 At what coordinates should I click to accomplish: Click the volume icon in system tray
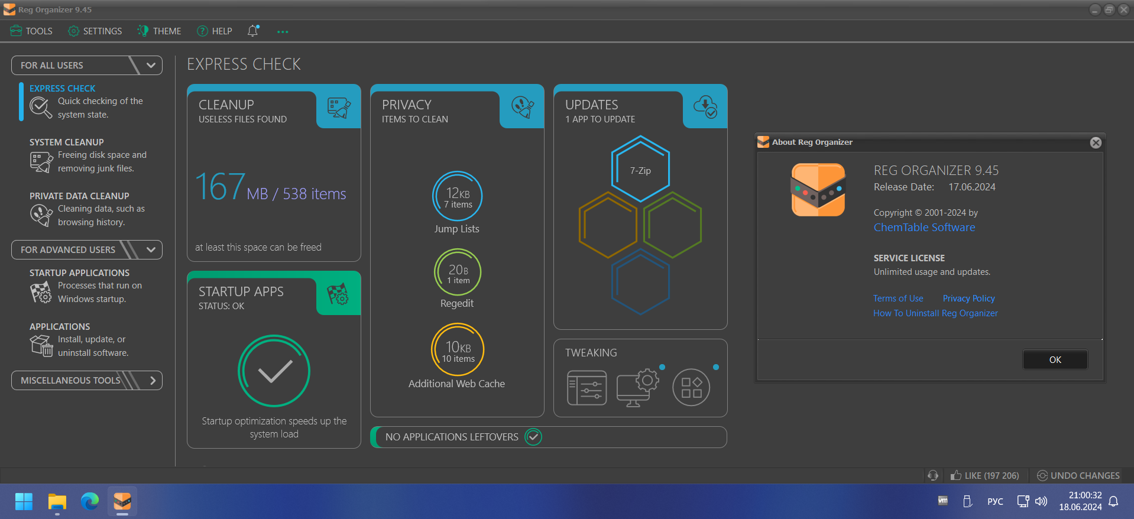1041,501
